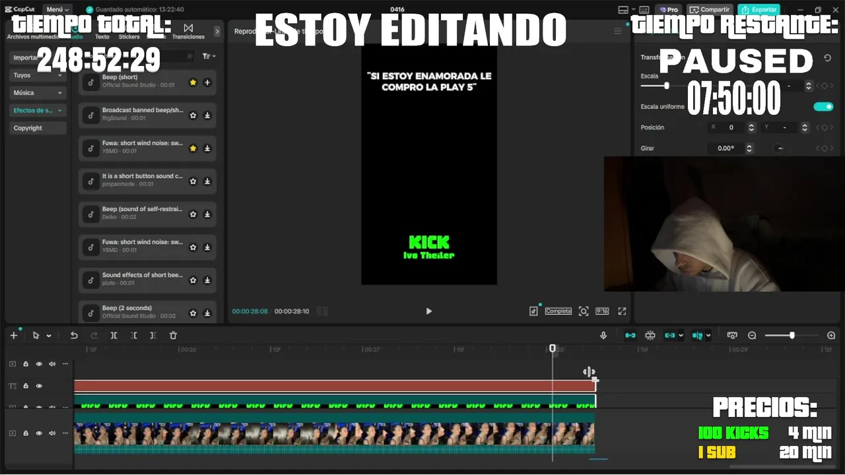Preview the Beep (2 seconds) sound thumbnail
845x475 pixels.
[91, 313]
